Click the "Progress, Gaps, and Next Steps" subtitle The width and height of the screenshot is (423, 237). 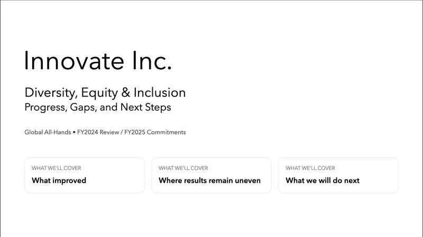click(98, 107)
